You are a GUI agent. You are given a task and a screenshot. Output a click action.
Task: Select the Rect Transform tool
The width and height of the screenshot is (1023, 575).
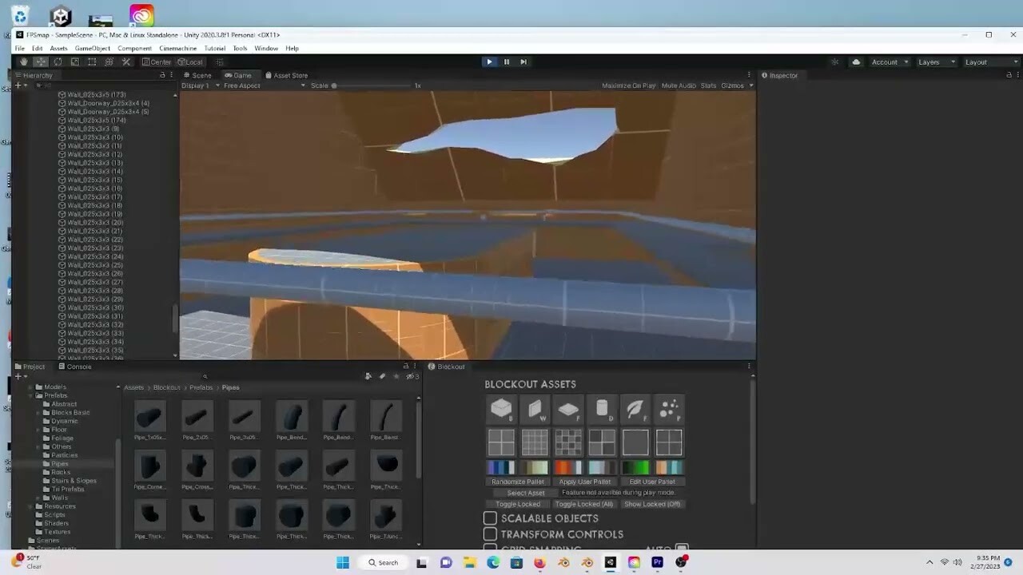tap(93, 61)
